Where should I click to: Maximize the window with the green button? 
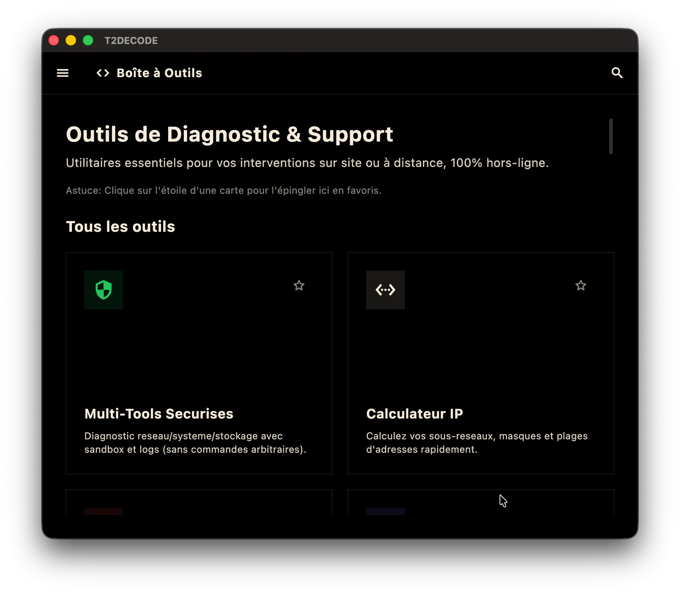(88, 40)
